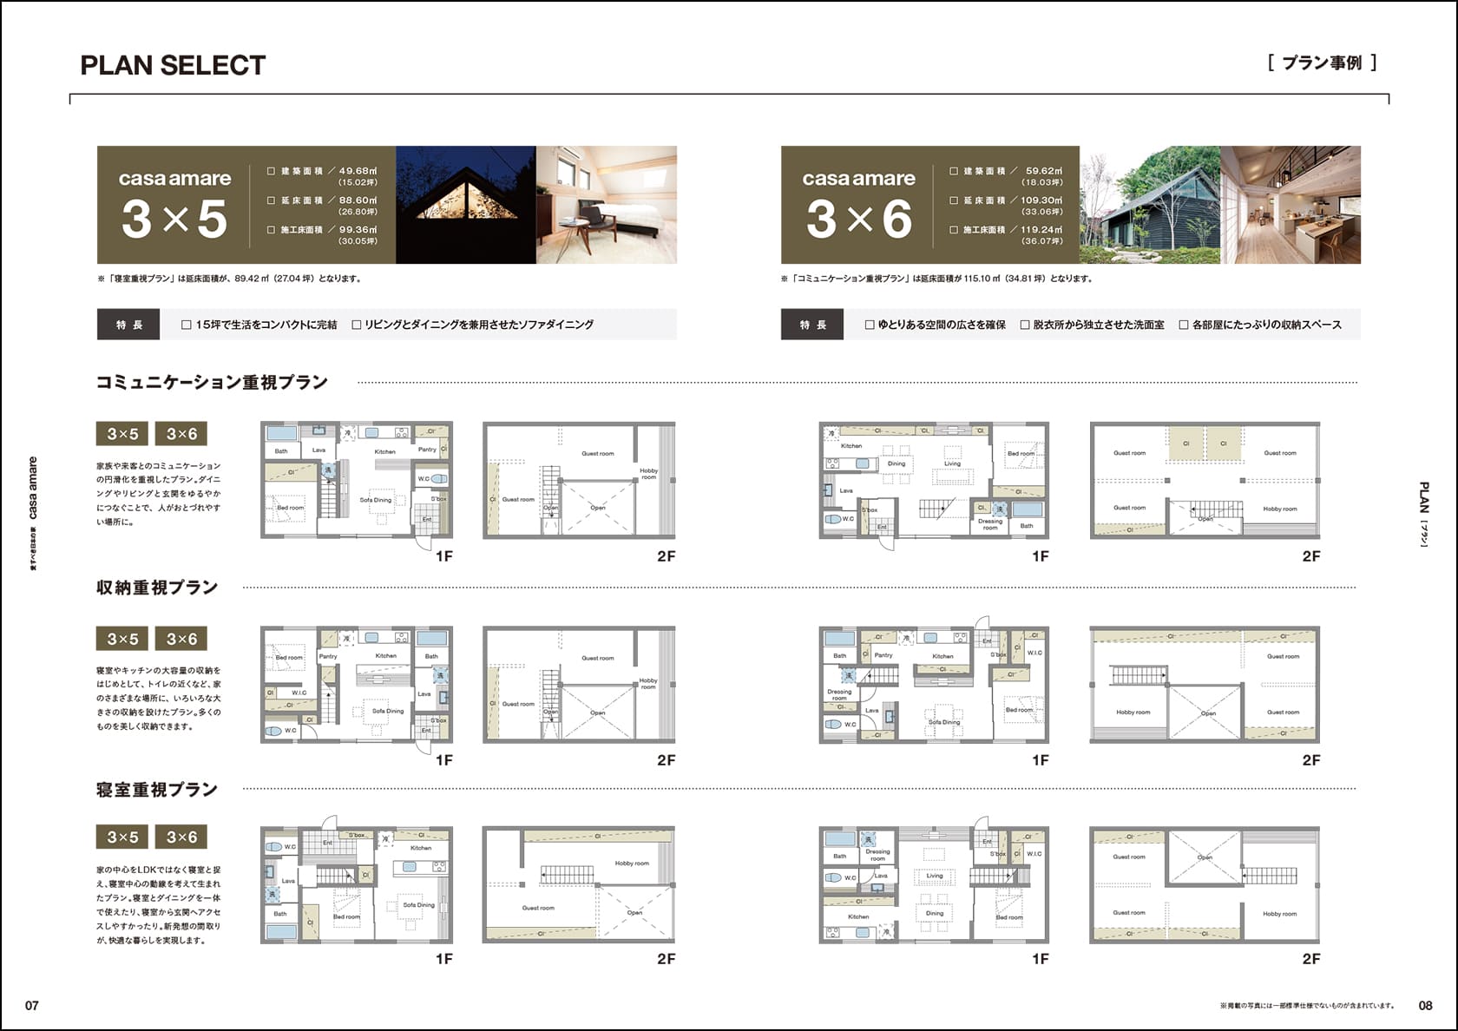
Task: Open the 3×6 communication plan 2F floor plan
Action: pyautogui.click(x=1205, y=480)
